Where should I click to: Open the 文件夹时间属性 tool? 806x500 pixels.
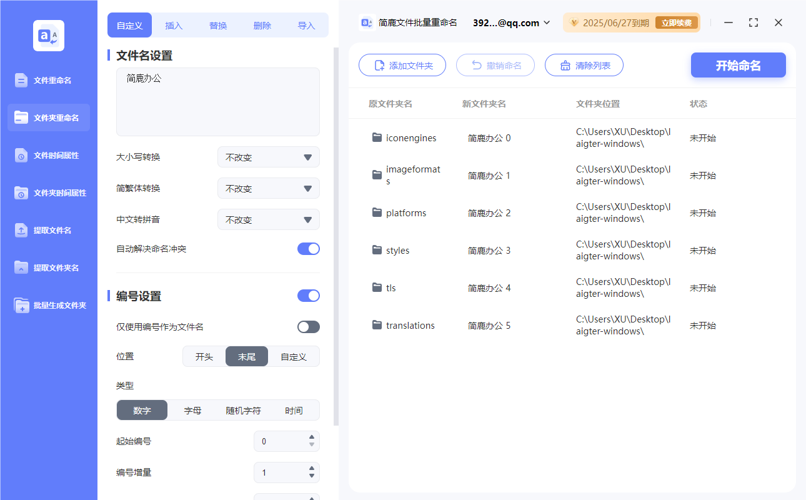coord(48,192)
